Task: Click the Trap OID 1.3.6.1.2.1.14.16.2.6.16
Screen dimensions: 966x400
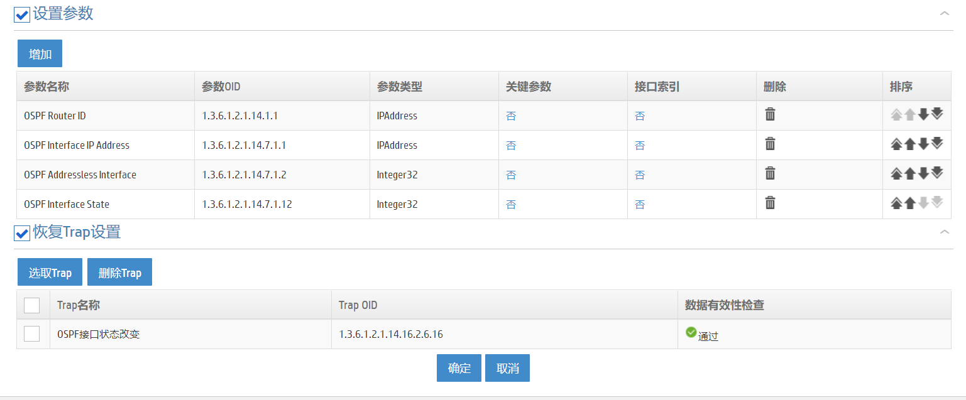Action: pos(391,334)
